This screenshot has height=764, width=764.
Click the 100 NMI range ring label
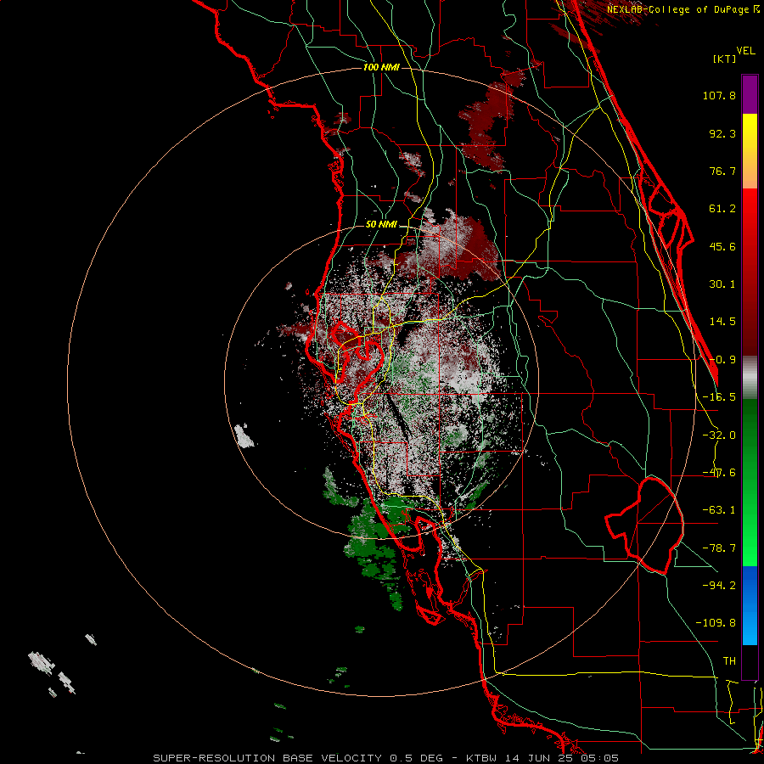[x=381, y=67]
